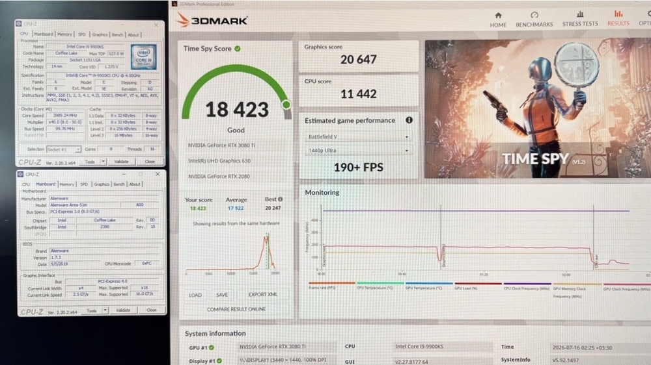Screen dimensions: 651x365
Task: Expand Tools dropdown arrow in lower CPU-Z window
Action: pos(105,310)
